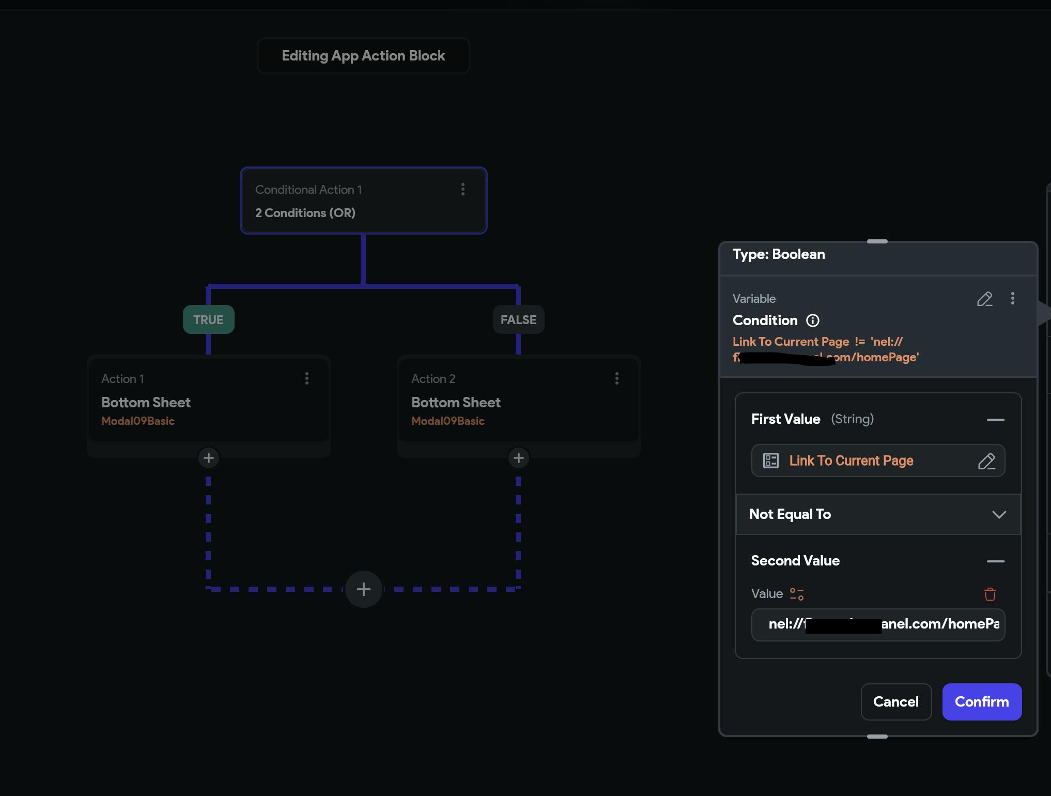Image resolution: width=1051 pixels, height=796 pixels.
Task: Click the plus below Action 2
Action: pos(518,458)
